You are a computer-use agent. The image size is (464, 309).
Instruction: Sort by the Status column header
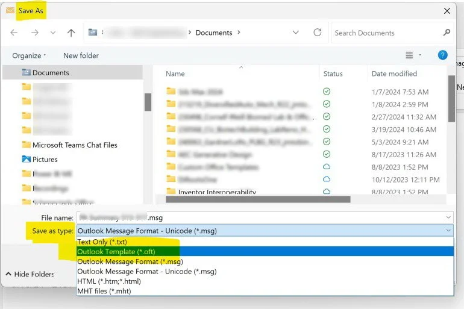[x=333, y=73]
